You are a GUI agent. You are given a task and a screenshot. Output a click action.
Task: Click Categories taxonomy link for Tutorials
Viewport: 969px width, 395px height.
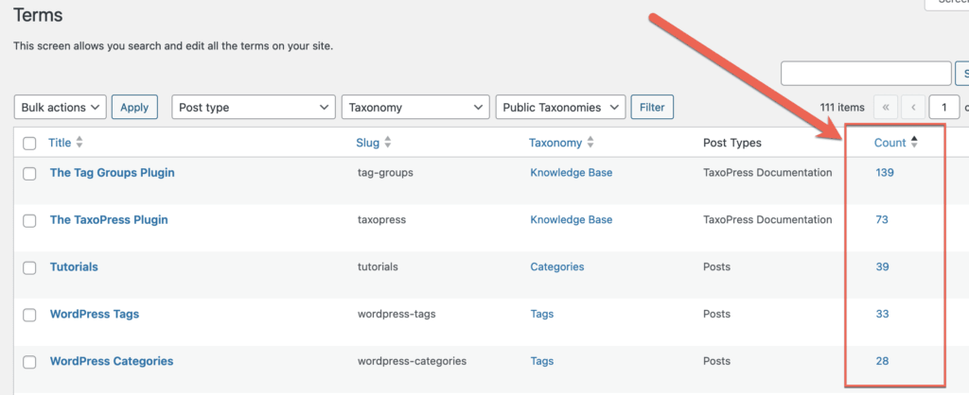tap(556, 266)
